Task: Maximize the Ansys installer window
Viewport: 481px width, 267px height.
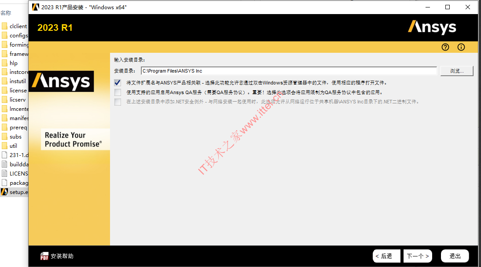Action: [448, 7]
